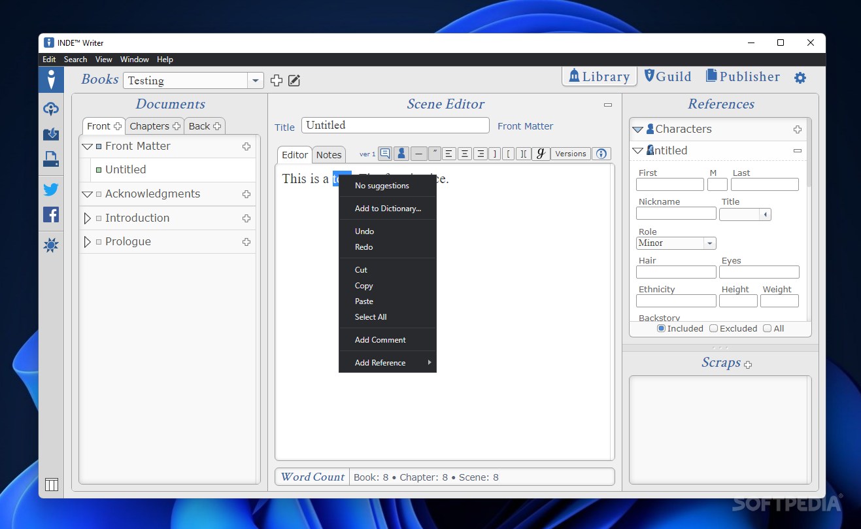Add a scene to Introduction
861x529 pixels.
coord(246,218)
